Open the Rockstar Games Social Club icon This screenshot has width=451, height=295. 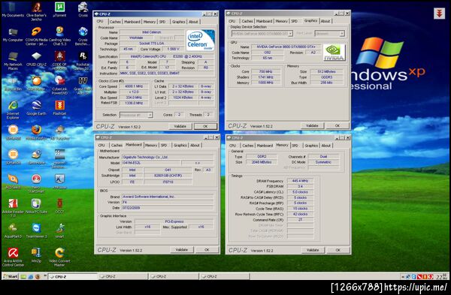coord(83,61)
